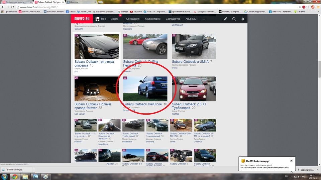
Task: Close the downloads bar
Action: (318, 170)
